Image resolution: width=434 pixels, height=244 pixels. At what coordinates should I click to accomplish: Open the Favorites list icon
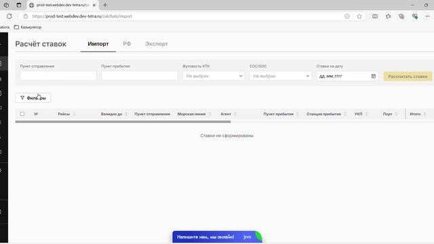coord(388,16)
